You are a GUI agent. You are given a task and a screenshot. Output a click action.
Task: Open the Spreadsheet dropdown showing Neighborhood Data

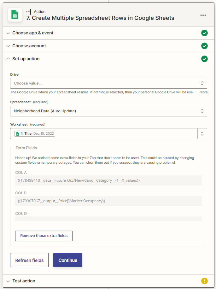tap(109, 111)
